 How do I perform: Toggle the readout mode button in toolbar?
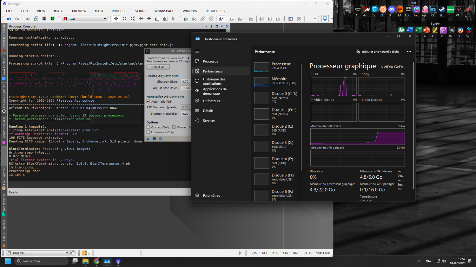point(116,19)
